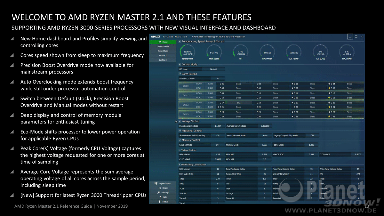Collapse the Memory Control section
The image size is (384, 216).
tap(180, 140)
